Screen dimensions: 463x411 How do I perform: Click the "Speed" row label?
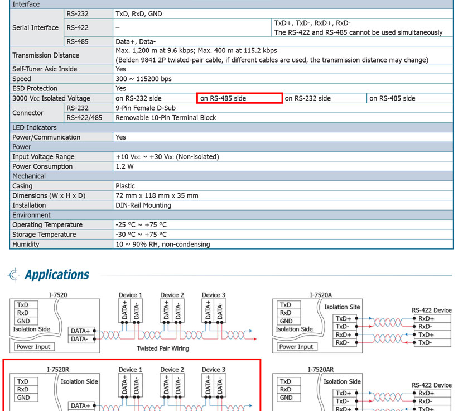(x=22, y=79)
